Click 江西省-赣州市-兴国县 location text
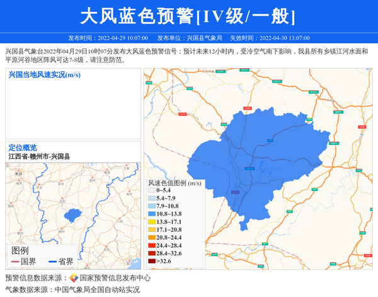Viewport: 378px width, 297px height. tap(39, 156)
